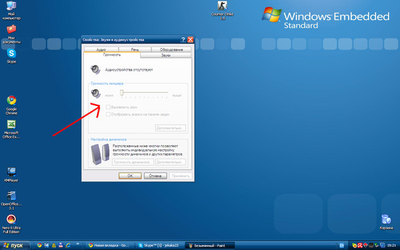
Task: Close the Свойства: Звуки и аудиоустройства dialog
Action: tap(190, 40)
